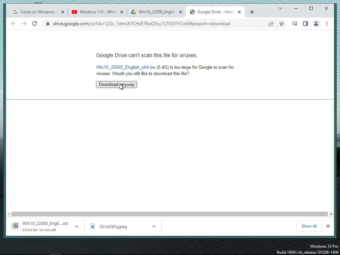Focus the address bar URL field
The height and width of the screenshot is (255, 340).
coord(141,24)
